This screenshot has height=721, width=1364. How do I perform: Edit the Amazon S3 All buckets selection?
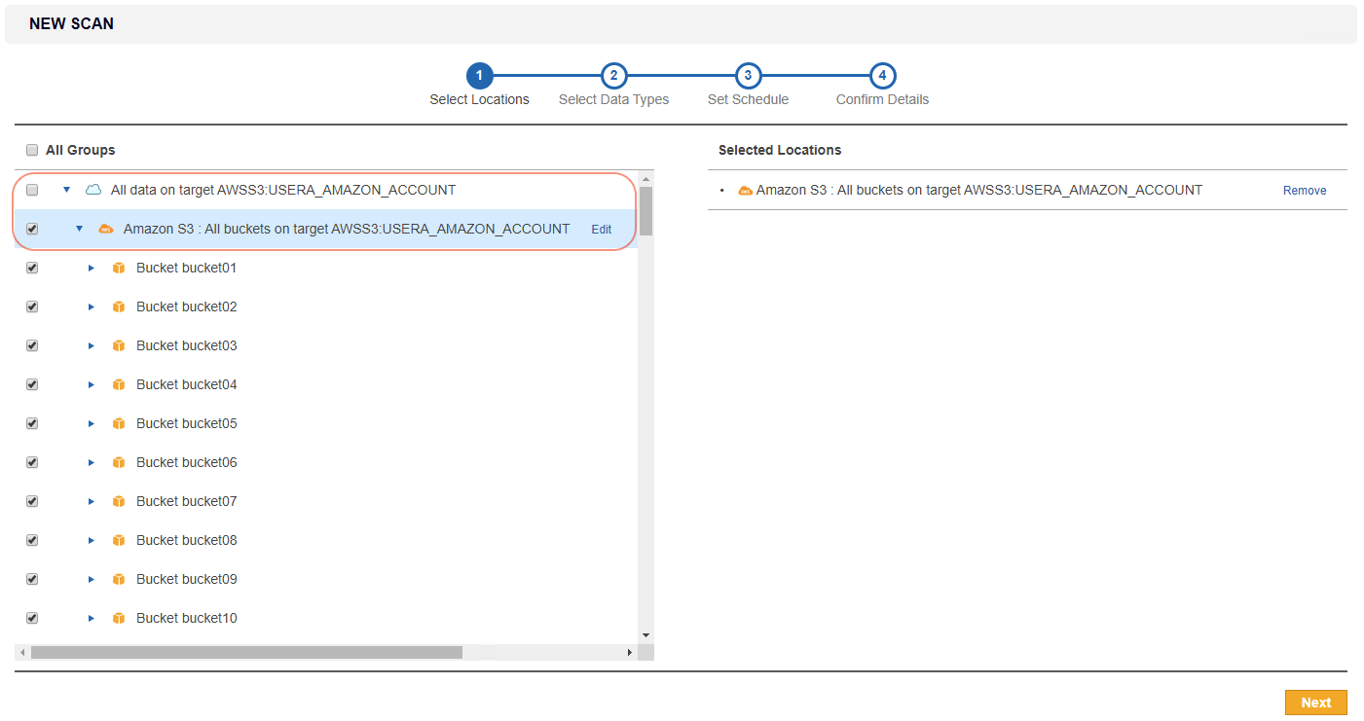tap(601, 229)
